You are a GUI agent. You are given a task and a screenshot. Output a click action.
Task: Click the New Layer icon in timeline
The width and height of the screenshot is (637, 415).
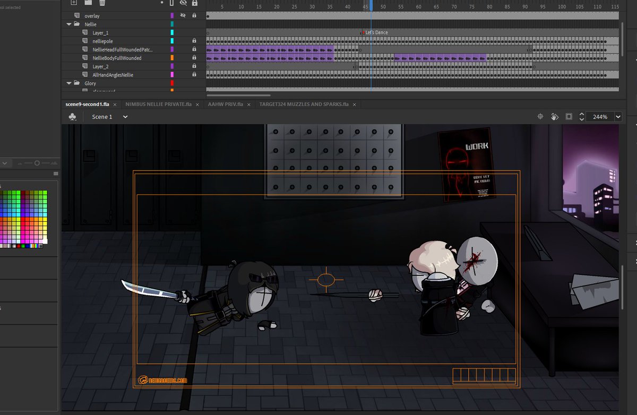click(x=74, y=3)
